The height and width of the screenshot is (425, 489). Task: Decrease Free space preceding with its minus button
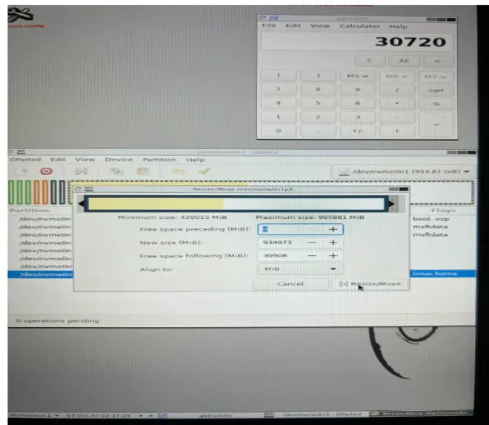tap(313, 229)
